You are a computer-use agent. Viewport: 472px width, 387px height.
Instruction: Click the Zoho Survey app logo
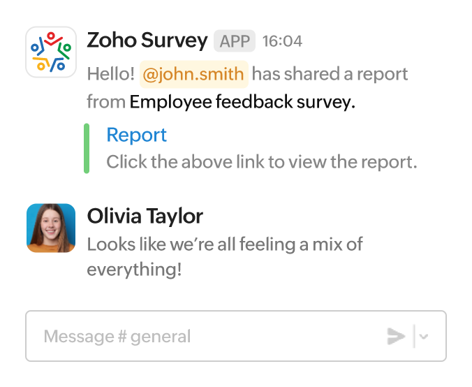click(x=51, y=52)
